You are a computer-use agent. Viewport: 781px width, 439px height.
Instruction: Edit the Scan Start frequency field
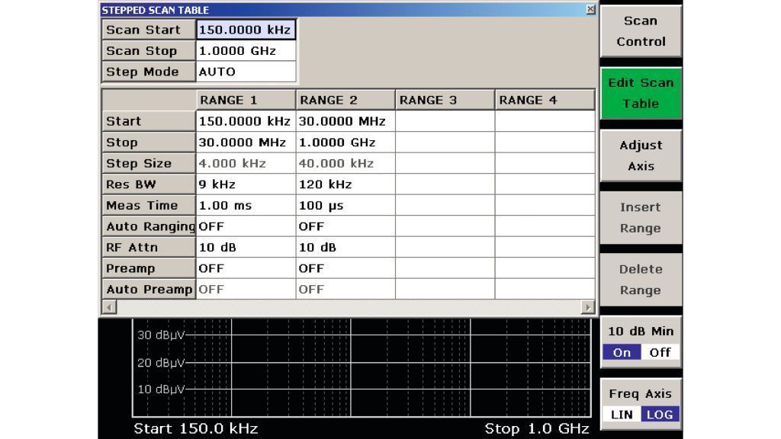pos(246,30)
